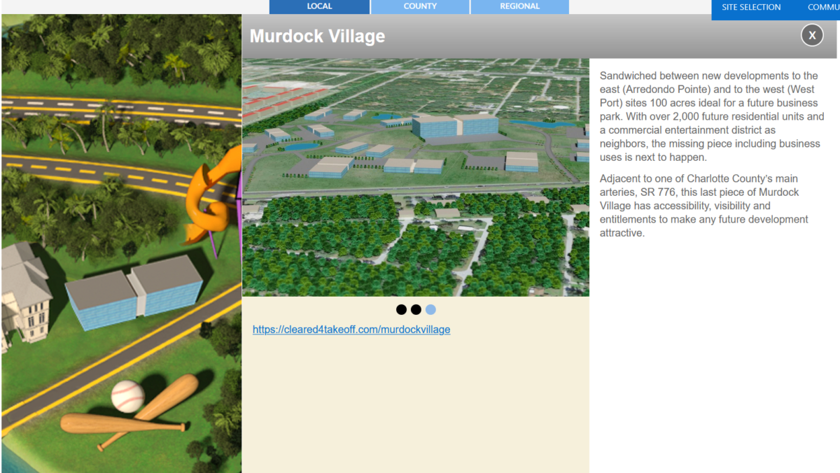Click the large tall building in the rendering
This screenshot has height=473, width=840.
455,126
